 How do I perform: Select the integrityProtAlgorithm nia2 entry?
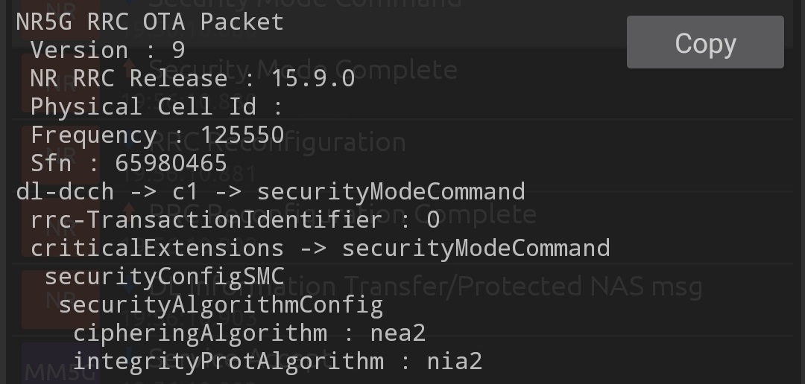tap(277, 361)
